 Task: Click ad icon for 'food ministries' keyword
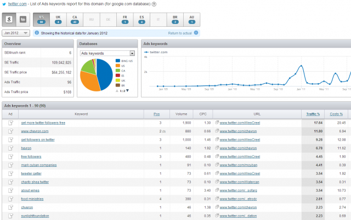[x=10, y=199]
